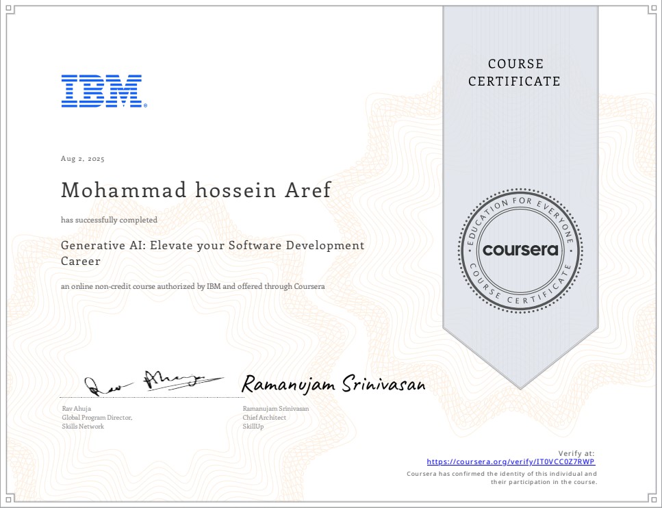Click the "Chief Architect" title text
This screenshot has height=508, width=662.
264,418
